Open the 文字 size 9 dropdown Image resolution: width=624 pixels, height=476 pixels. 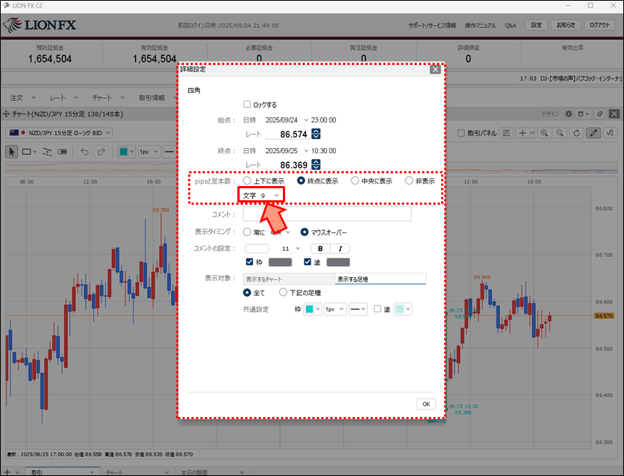click(x=261, y=195)
